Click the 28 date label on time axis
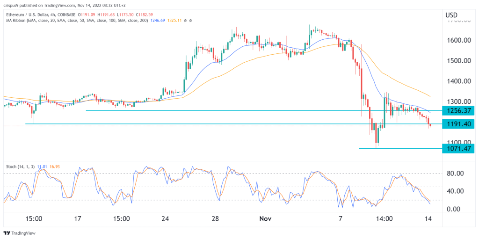This screenshot has width=479, height=239. (215, 219)
